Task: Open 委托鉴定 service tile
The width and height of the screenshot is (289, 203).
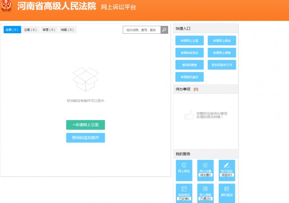Action: [227, 193]
